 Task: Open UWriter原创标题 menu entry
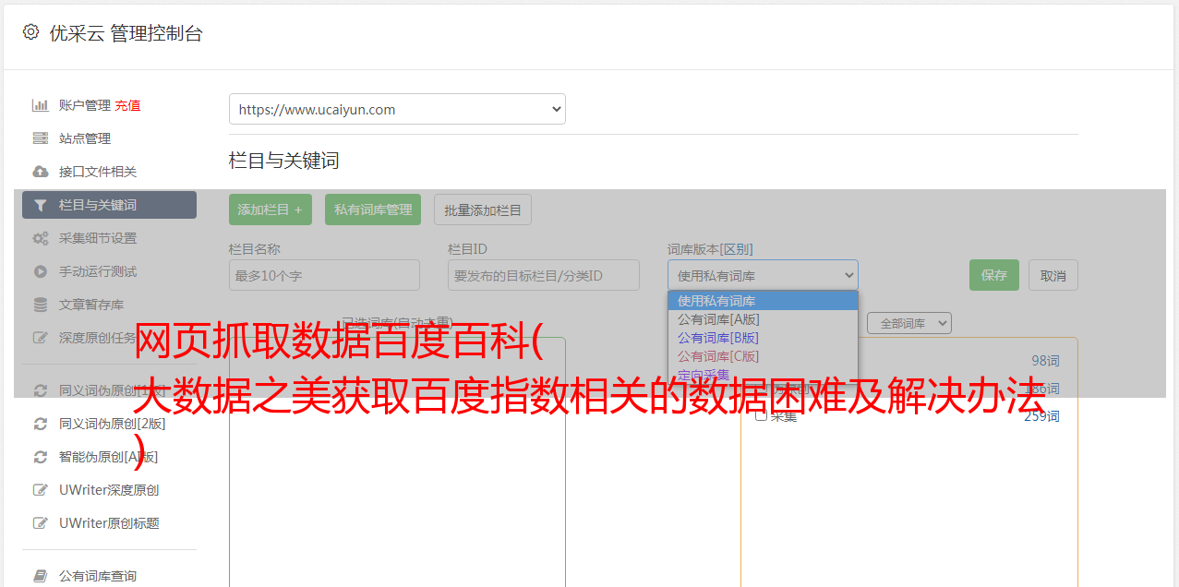[x=109, y=523]
